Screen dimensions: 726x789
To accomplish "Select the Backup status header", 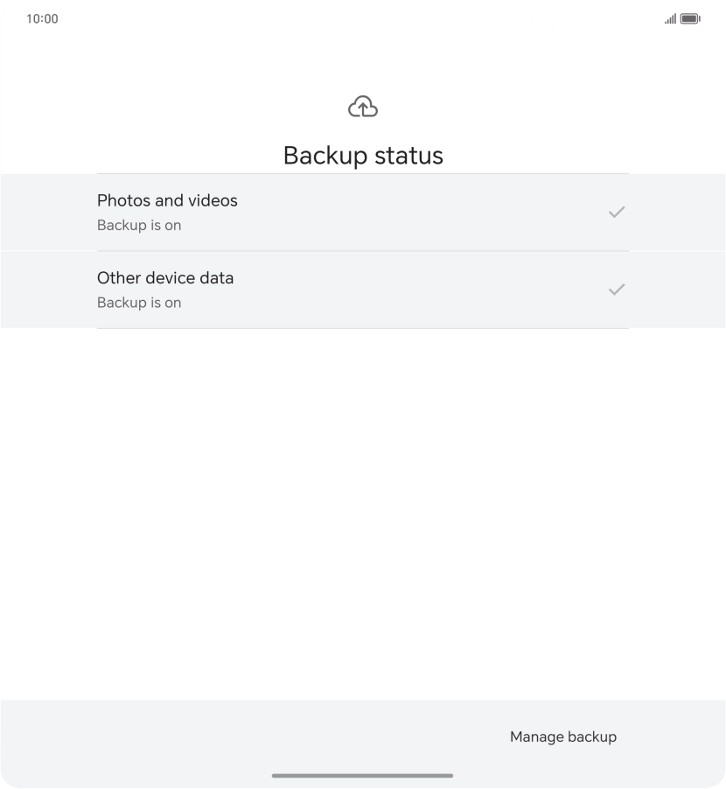I will click(x=362, y=155).
